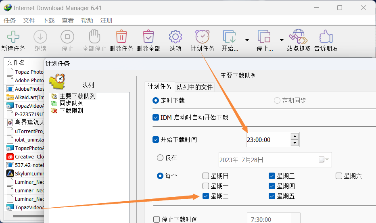The height and width of the screenshot is (223, 376).
Task: Click the 23:00:00 start time field
Action: tap(268, 140)
